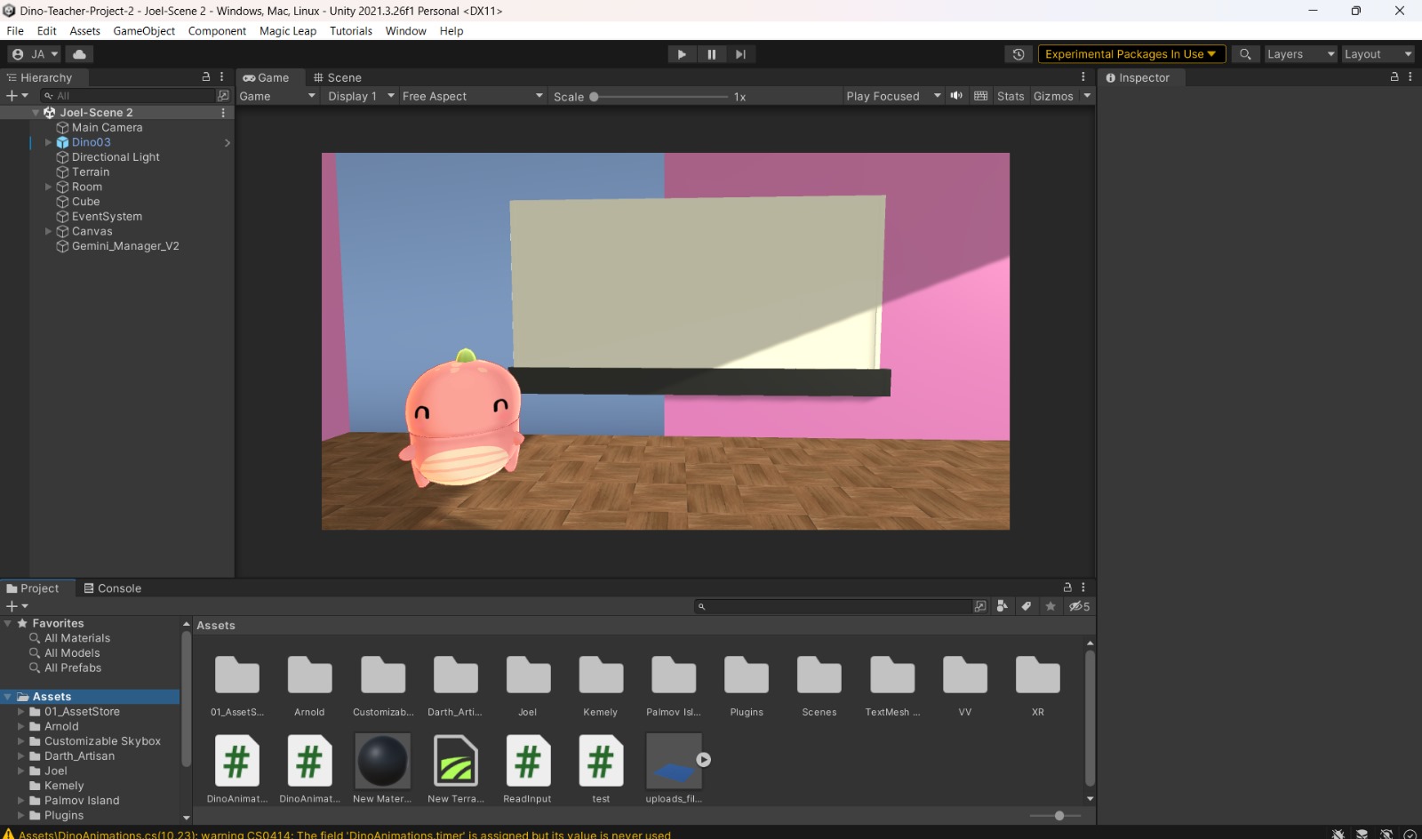Toggle Gizmos button in Game view
Image resolution: width=1422 pixels, height=839 pixels.
pos(1053,96)
